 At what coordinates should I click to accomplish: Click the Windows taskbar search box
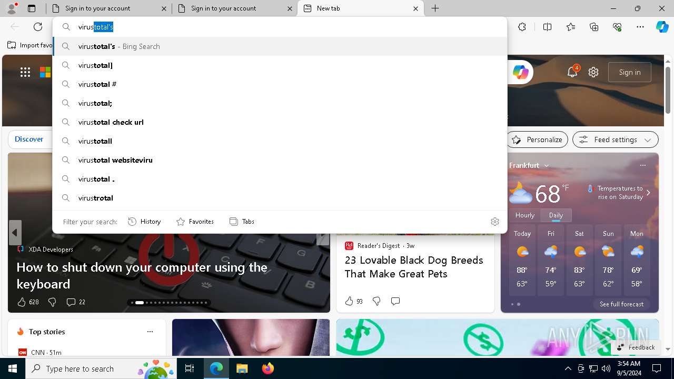coord(100,368)
